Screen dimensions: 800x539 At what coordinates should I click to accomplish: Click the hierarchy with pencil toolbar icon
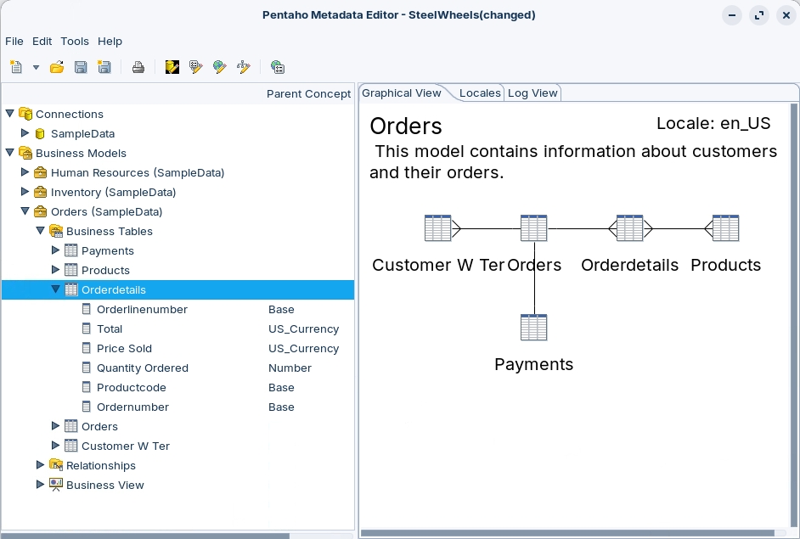tap(244, 67)
